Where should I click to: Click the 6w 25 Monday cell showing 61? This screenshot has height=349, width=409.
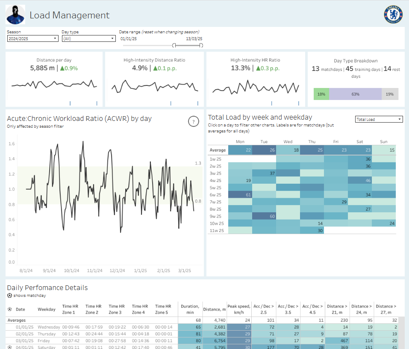(240, 195)
